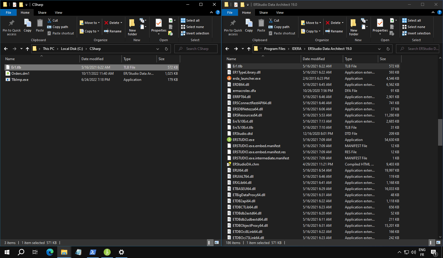Switch ERStudio window to details view

[x=431, y=243]
